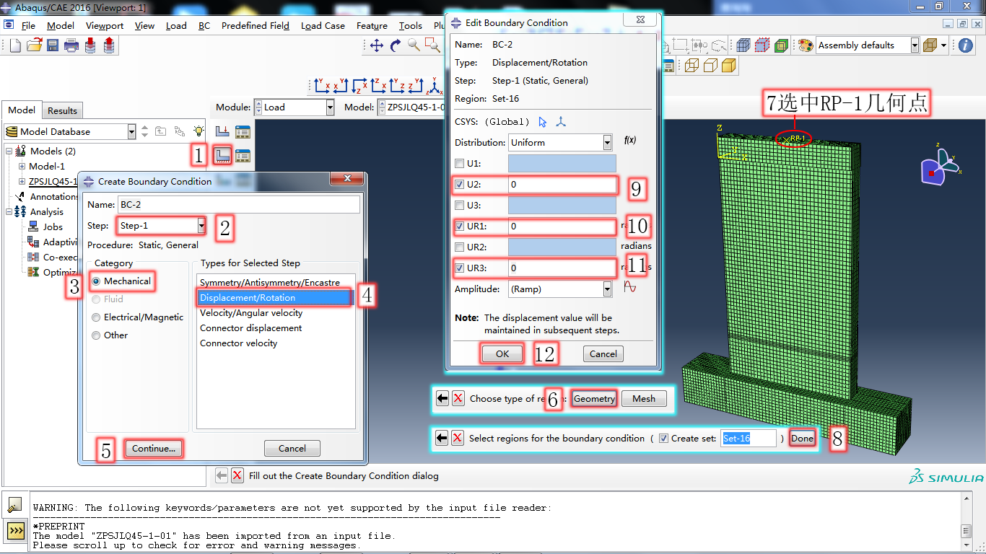
Task: Open the Load Manager icon
Action: 243,132
